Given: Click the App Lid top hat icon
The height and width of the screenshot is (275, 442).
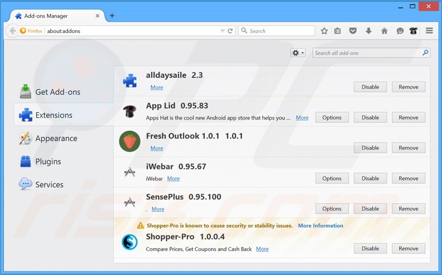Looking at the screenshot, I should tap(130, 111).
